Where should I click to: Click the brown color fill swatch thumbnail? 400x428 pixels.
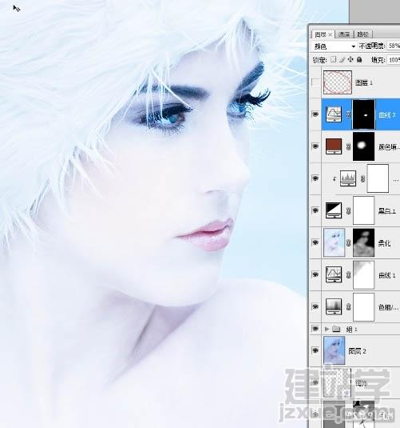334,146
